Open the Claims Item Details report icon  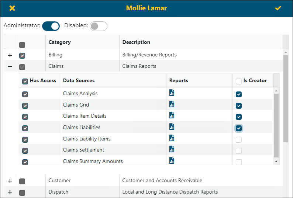point(172,115)
